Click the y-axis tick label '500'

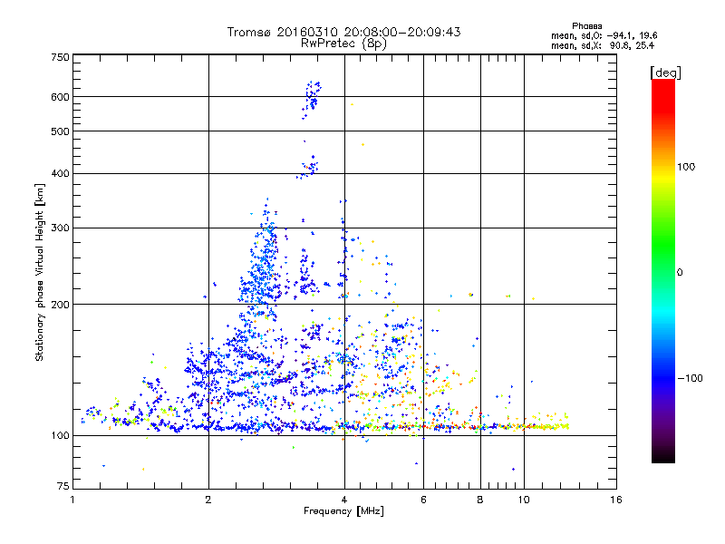pos(61,131)
